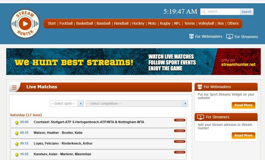
Task: Click the Search button
Action: click(246, 12)
